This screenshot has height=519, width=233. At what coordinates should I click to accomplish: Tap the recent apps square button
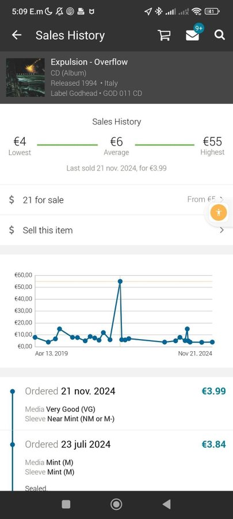(x=66, y=504)
